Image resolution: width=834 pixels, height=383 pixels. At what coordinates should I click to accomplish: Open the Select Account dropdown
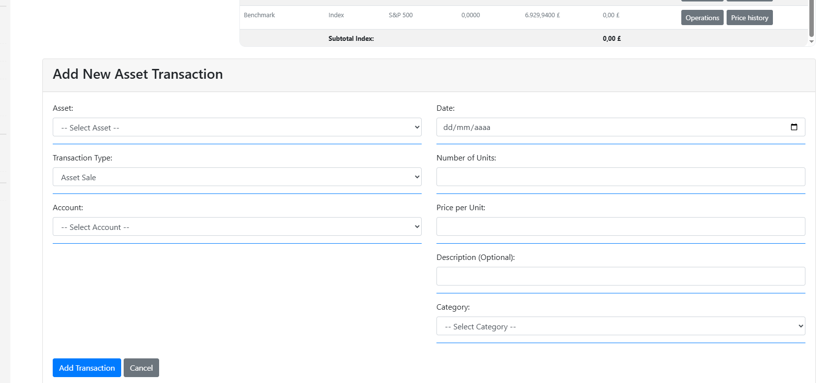(x=237, y=226)
